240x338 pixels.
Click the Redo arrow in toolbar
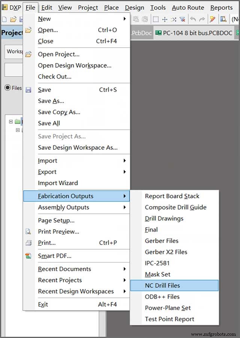point(202,19)
